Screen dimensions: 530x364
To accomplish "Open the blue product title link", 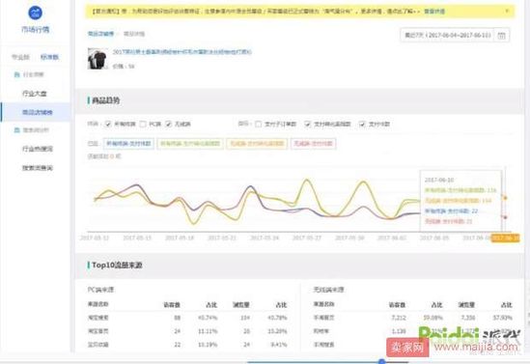I will [182, 52].
